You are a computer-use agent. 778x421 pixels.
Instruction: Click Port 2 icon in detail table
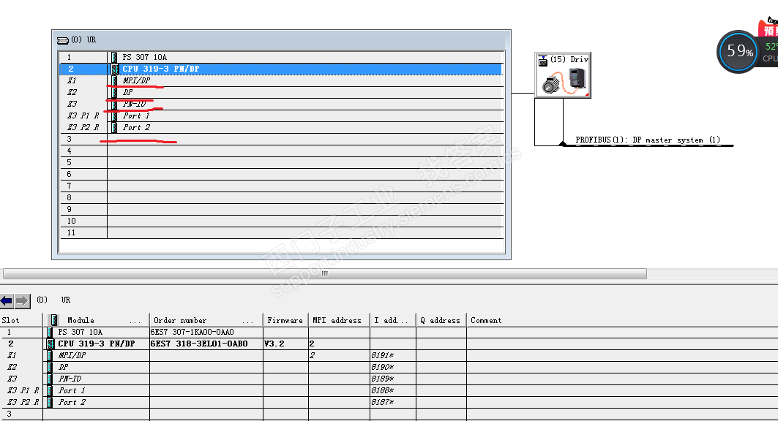pyautogui.click(x=50, y=402)
